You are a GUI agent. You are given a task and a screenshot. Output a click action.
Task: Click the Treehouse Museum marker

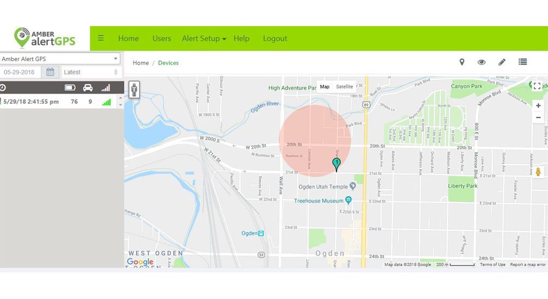pos(348,200)
